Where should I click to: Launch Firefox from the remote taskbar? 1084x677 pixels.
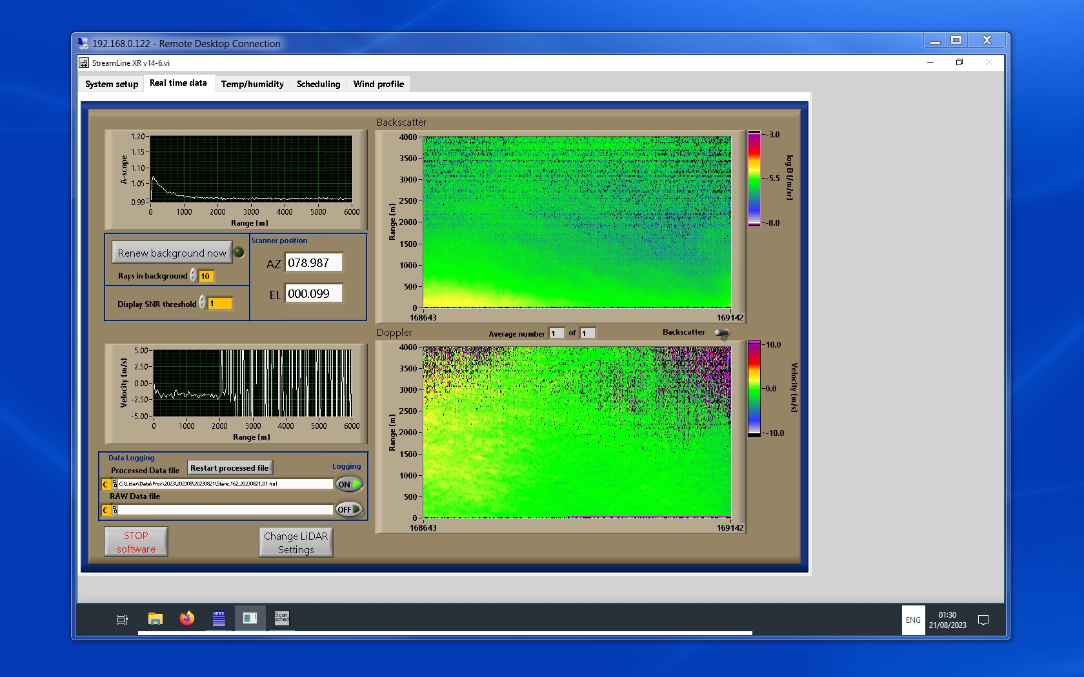pyautogui.click(x=187, y=619)
